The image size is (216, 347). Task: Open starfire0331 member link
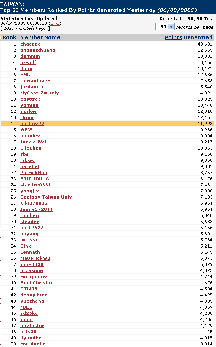point(35,185)
